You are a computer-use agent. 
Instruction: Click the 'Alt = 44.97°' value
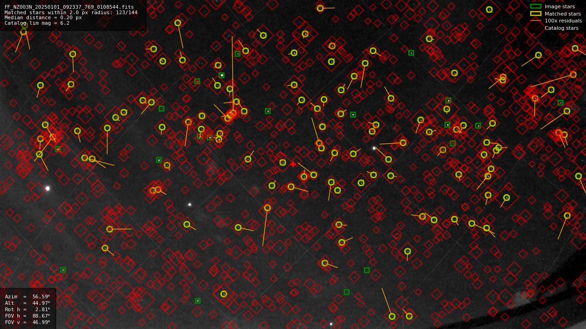point(27,303)
